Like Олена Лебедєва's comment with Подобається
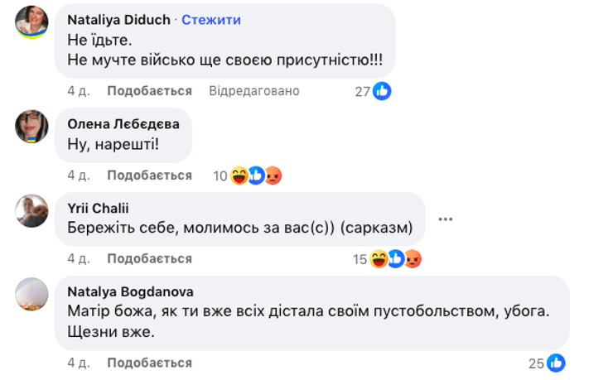Image resolution: width=613 pixels, height=380 pixels. click(149, 176)
